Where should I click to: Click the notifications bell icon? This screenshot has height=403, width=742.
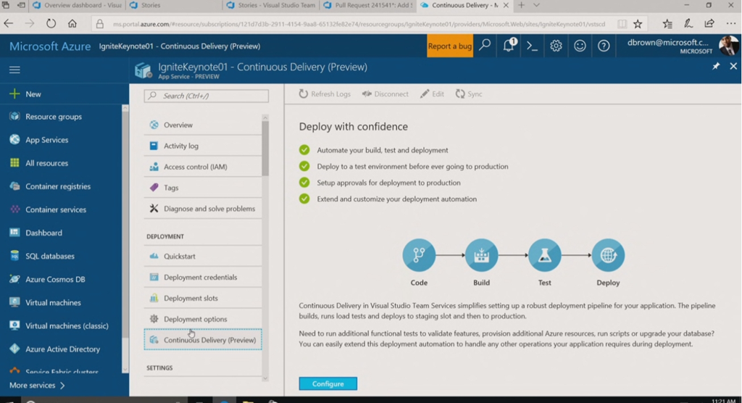[509, 46]
